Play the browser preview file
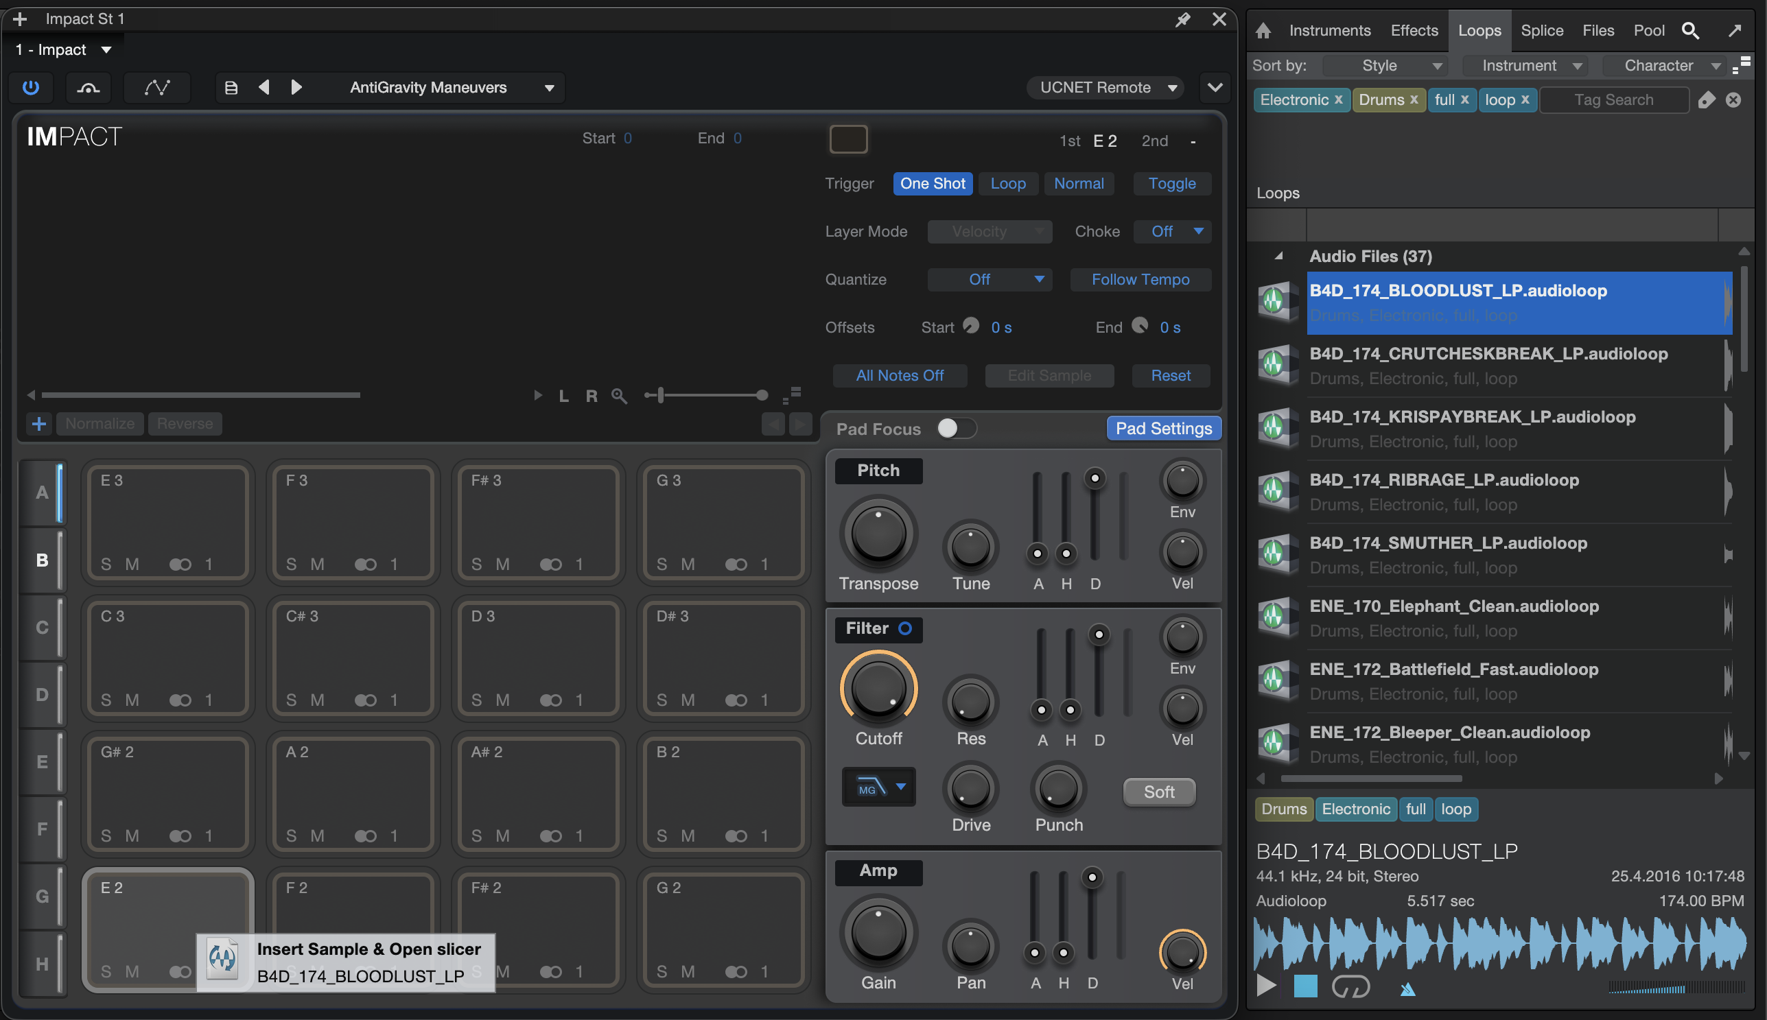Screen dimensions: 1767x1020 (x=1266, y=986)
